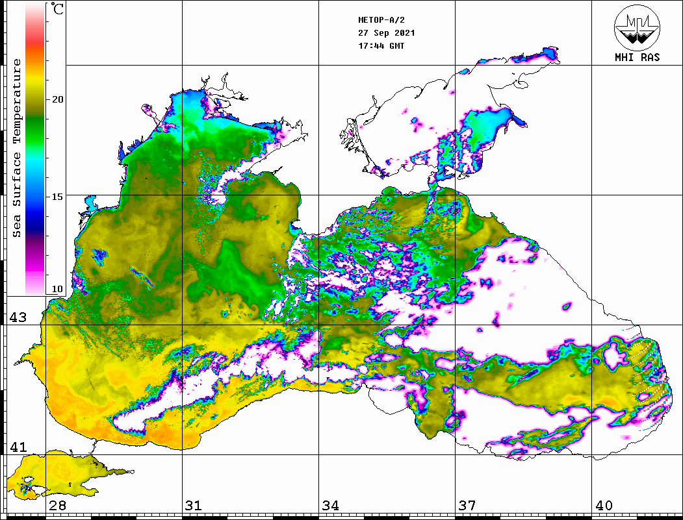Click the 'Sea Surface Temperature' vertical label
Viewport: 683px width, 520px height.
pyautogui.click(x=16, y=149)
